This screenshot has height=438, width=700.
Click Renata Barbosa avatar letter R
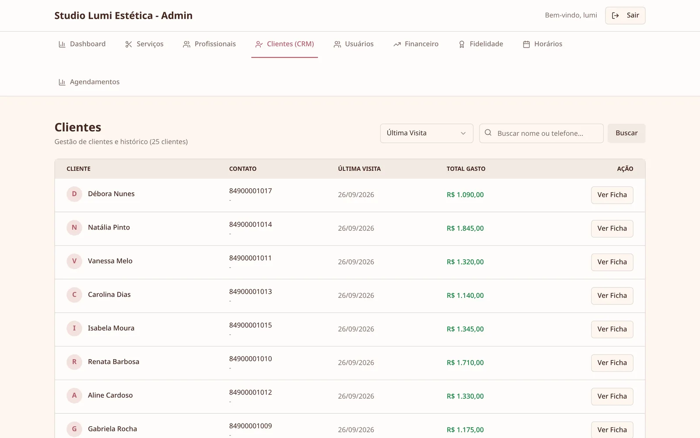(x=74, y=362)
